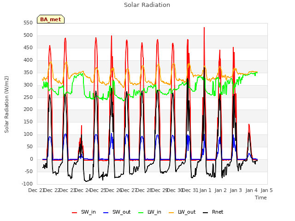Image resolution: width=295 pixels, height=221 pixels.
Task: Click the small red peak on Jan 4
Action: click(x=249, y=125)
